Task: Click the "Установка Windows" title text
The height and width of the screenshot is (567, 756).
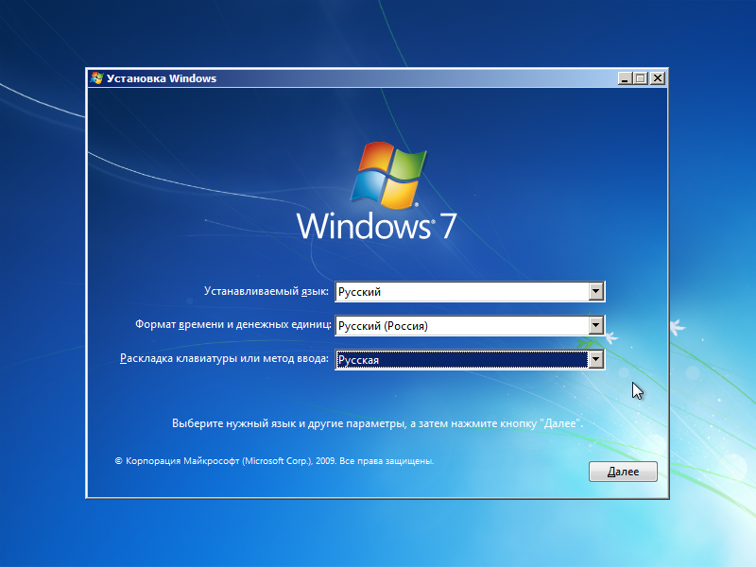Action: (162, 78)
